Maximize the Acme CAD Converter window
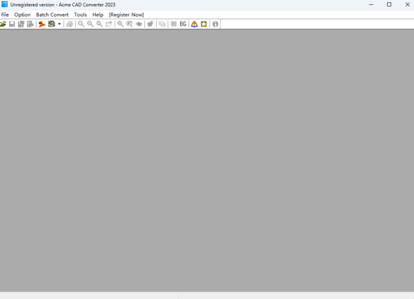Screen dimensions: 414x299 (x=389, y=5)
